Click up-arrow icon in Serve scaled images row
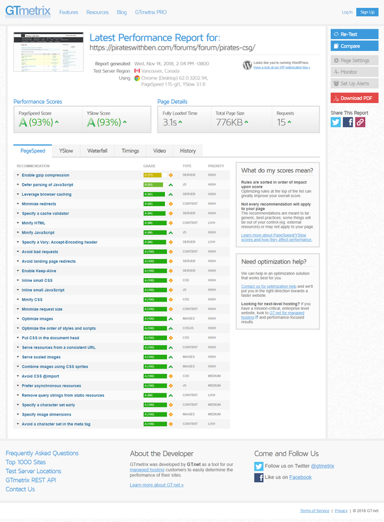Viewport: 384px width, 522px height. [171, 357]
